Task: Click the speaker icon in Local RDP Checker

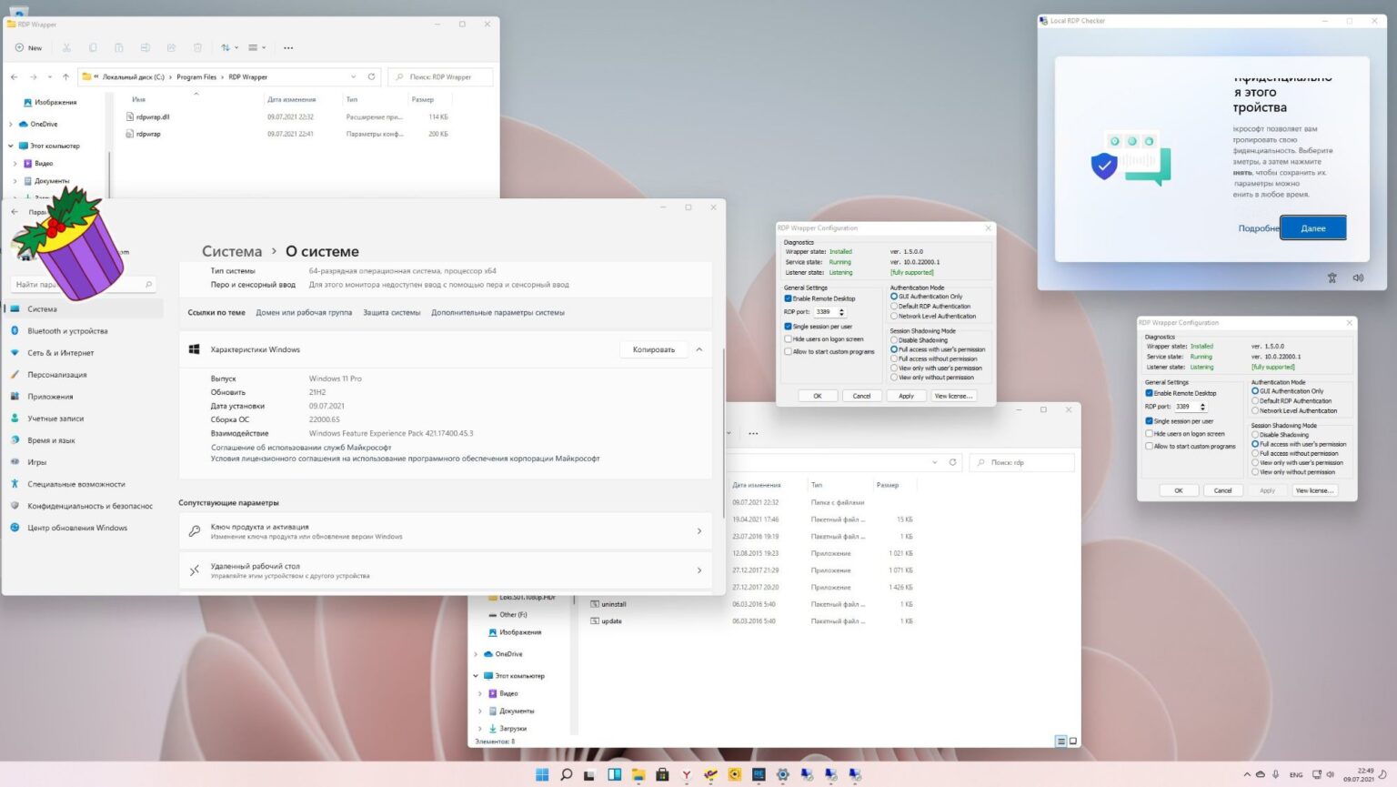Action: (x=1358, y=278)
